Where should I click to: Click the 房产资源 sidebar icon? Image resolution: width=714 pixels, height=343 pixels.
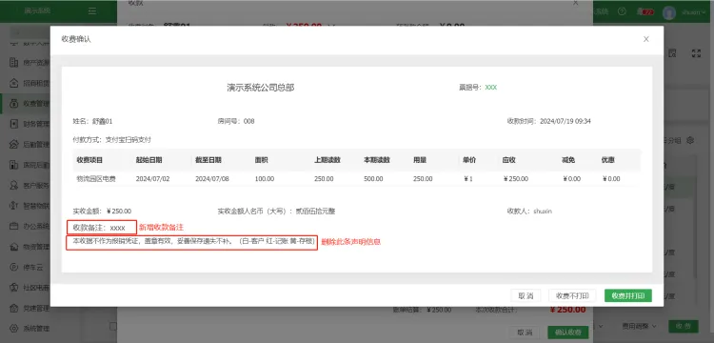(14, 63)
